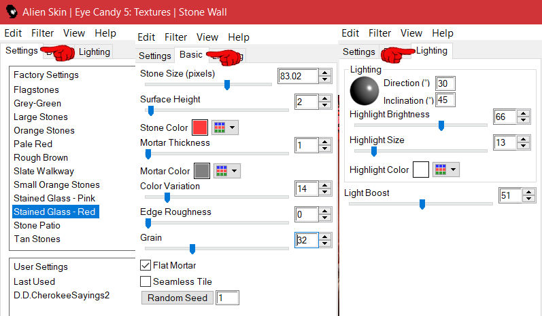
Task: Click the Alien Skin logo in title bar
Action: click(12, 12)
